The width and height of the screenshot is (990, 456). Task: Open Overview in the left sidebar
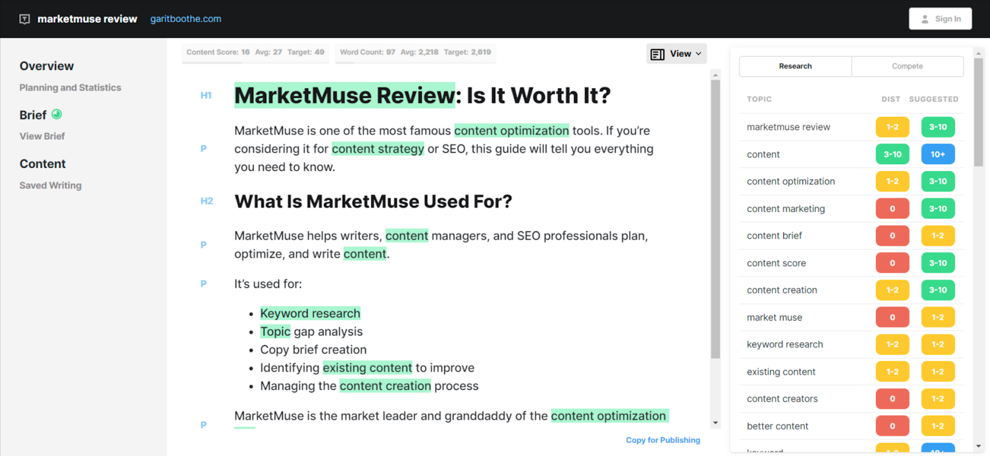coord(46,66)
